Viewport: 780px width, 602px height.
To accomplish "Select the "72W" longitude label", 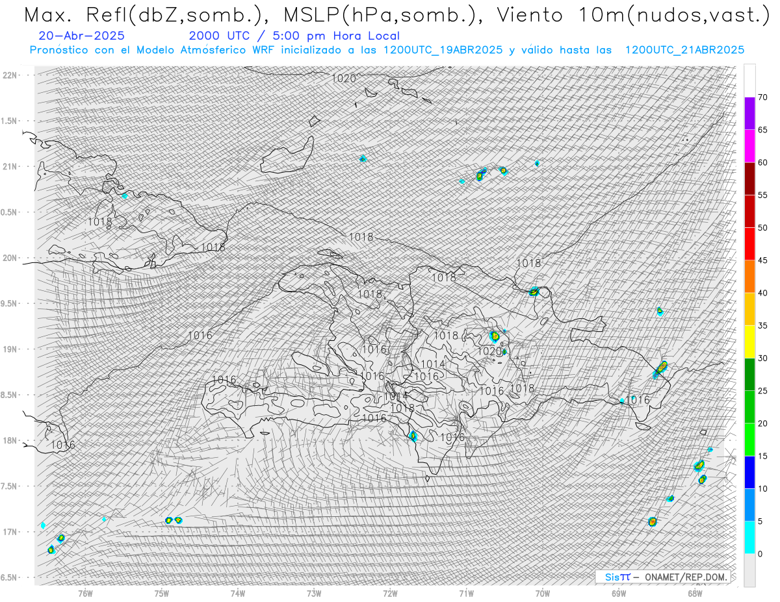I will 390,592.
